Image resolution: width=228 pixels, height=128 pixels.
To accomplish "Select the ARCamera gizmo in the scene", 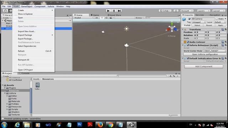I will coord(126,45).
